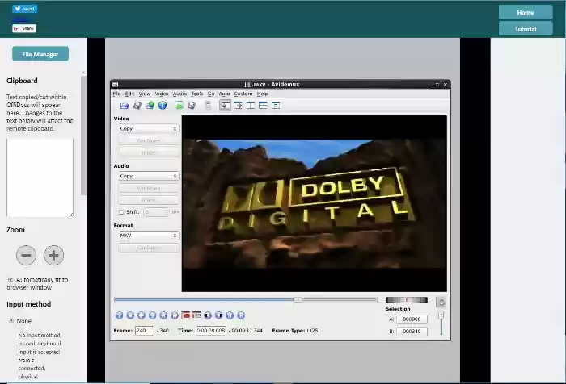The height and width of the screenshot is (384, 566).
Task: Open the Audio menu
Action: [180, 94]
